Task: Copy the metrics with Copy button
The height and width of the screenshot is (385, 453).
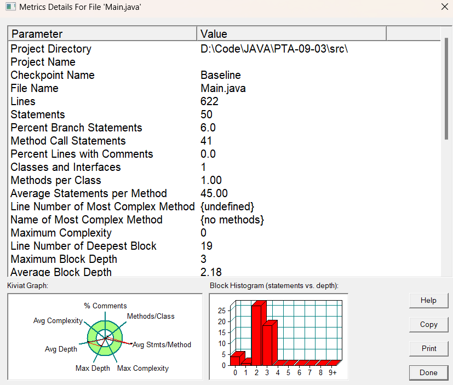Action: coord(428,324)
